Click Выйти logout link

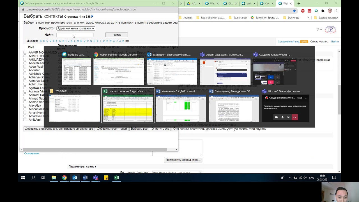(335, 42)
